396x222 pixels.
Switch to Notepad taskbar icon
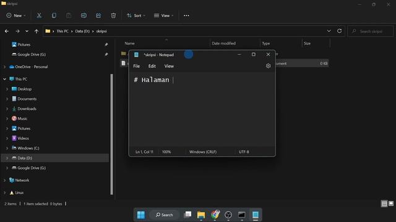point(256,215)
